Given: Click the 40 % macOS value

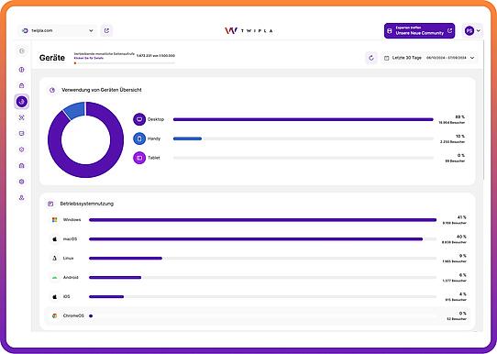Looking at the screenshot, I should coord(461,237).
